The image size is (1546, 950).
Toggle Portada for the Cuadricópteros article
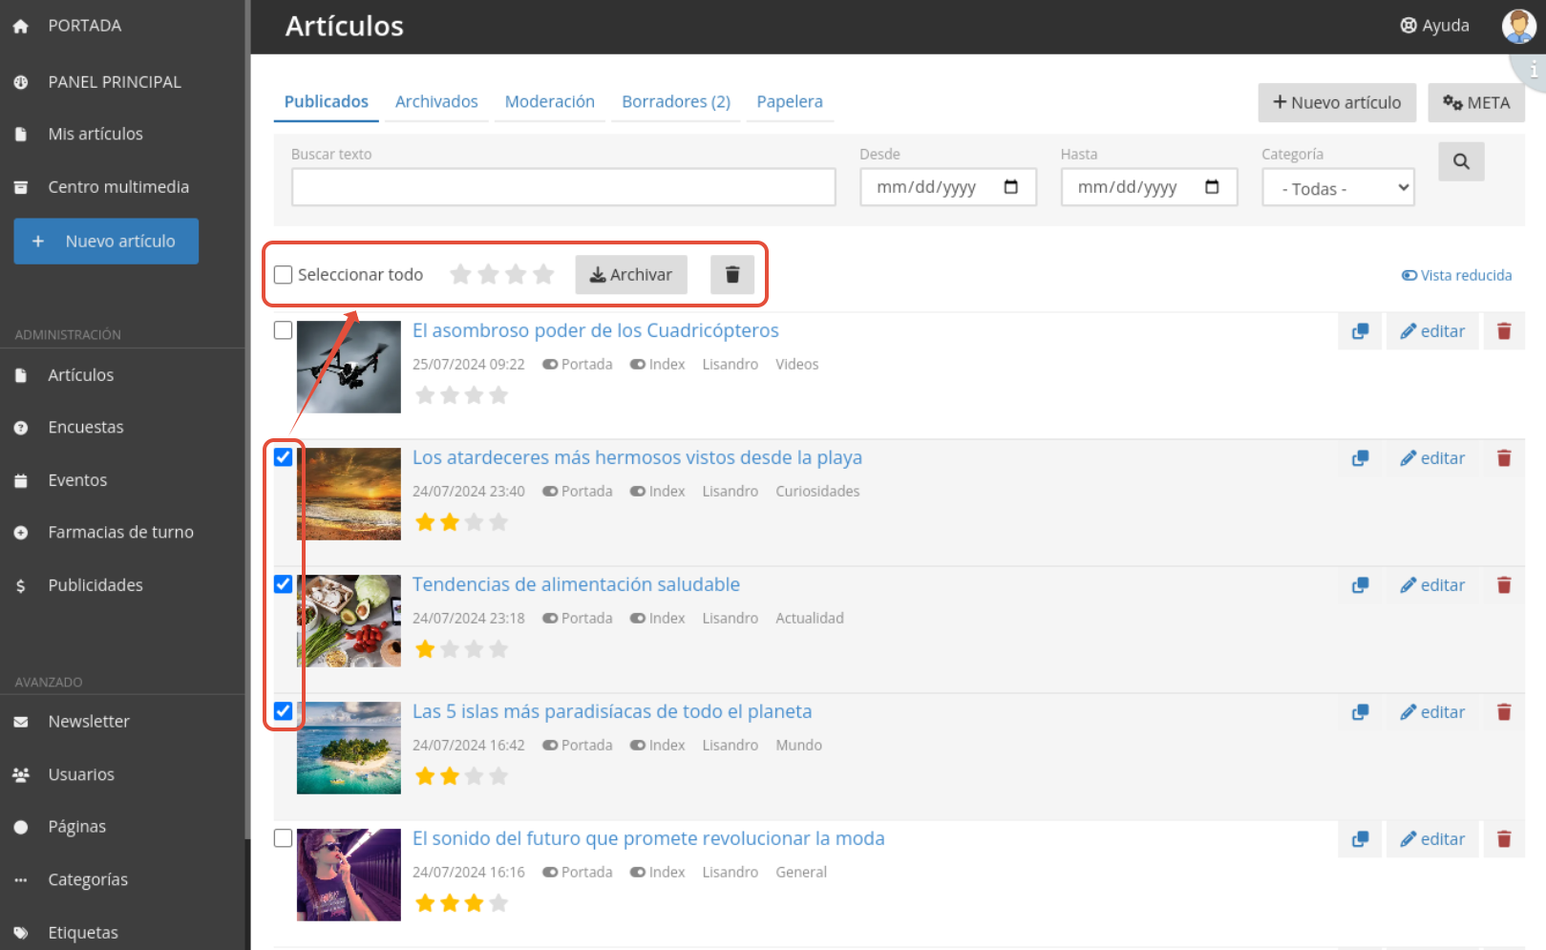[578, 365]
